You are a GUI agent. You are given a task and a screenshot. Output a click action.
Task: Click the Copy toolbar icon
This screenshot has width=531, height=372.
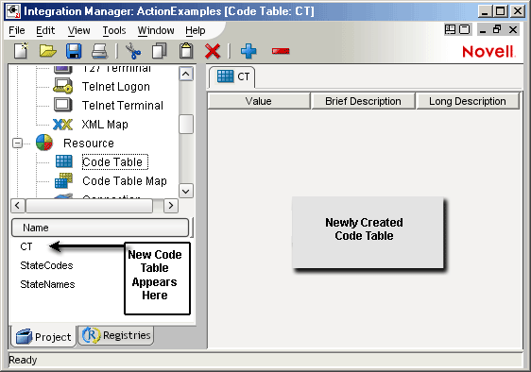(159, 51)
